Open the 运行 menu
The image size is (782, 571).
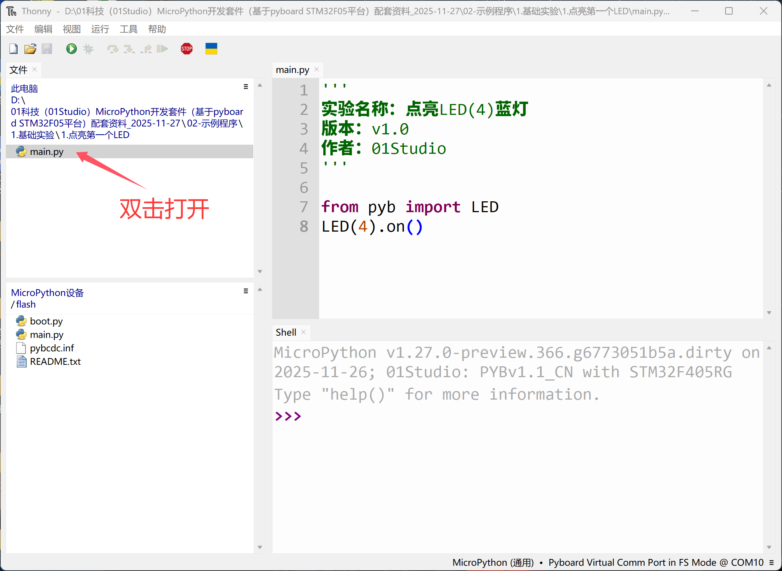(100, 29)
